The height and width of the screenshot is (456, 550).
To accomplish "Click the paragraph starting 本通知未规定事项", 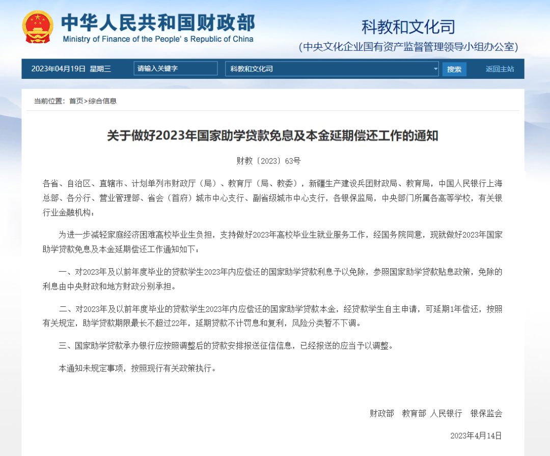I will coord(137,368).
